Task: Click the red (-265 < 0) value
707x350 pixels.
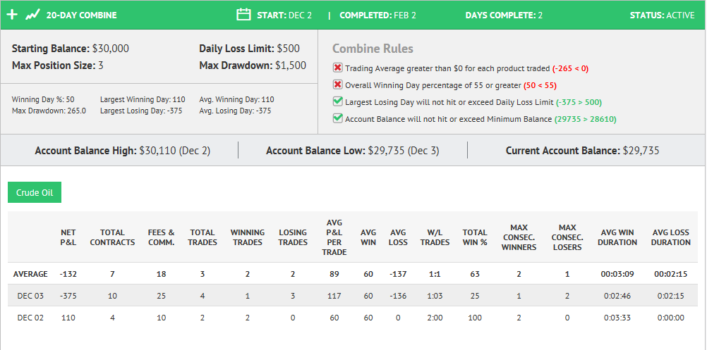Action: click(x=570, y=69)
